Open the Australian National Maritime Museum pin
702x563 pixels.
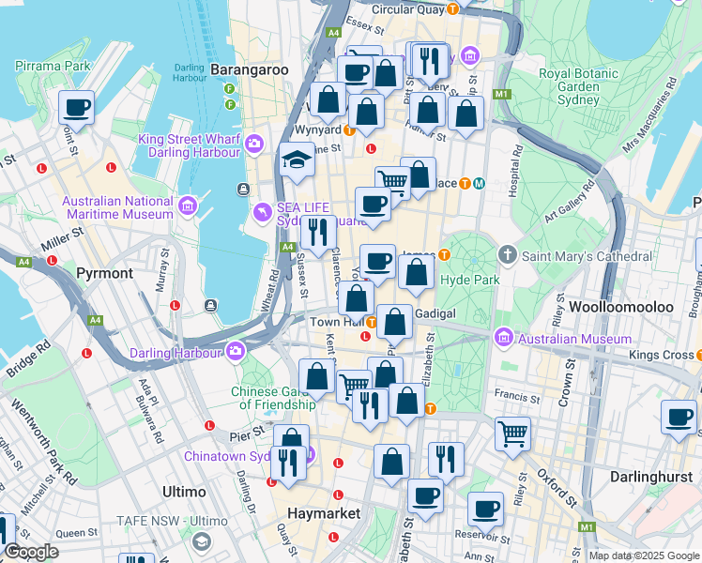(x=187, y=206)
